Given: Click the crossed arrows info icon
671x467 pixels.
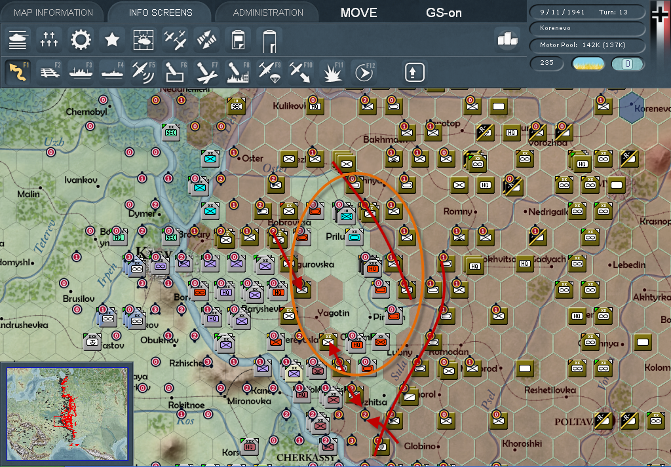Looking at the screenshot, I should coord(206,40).
